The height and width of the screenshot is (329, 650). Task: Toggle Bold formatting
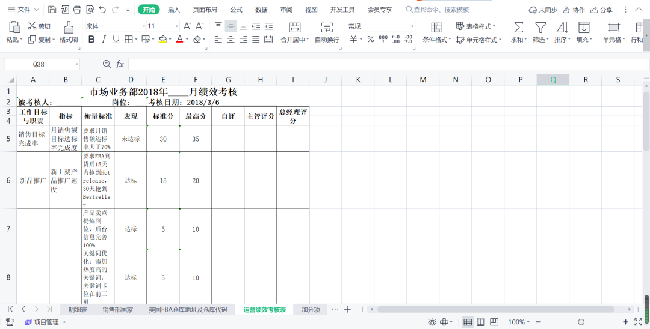click(91, 39)
